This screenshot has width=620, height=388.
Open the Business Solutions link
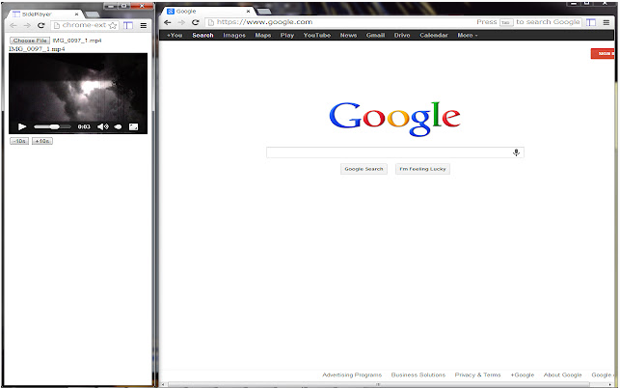[x=418, y=374]
